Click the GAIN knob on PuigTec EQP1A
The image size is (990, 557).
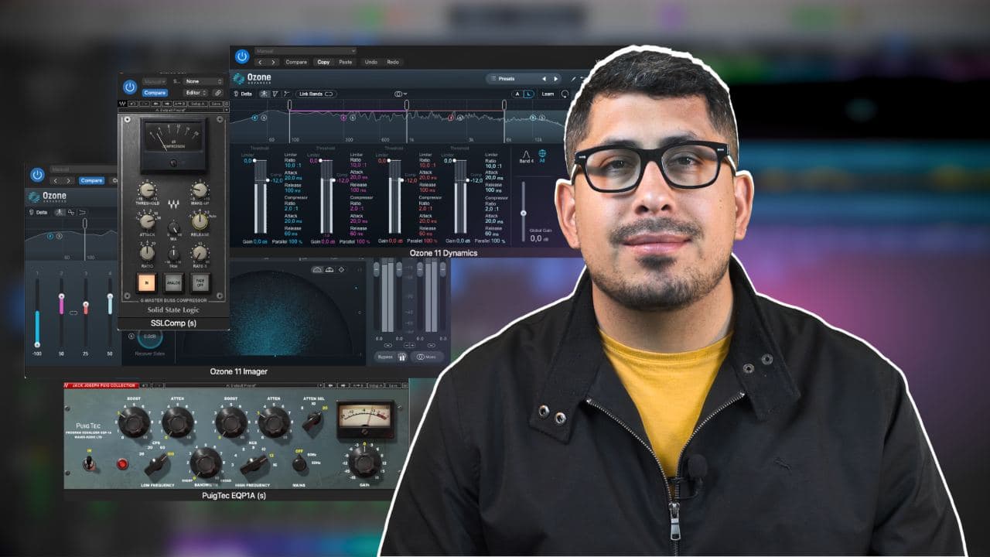tap(364, 462)
